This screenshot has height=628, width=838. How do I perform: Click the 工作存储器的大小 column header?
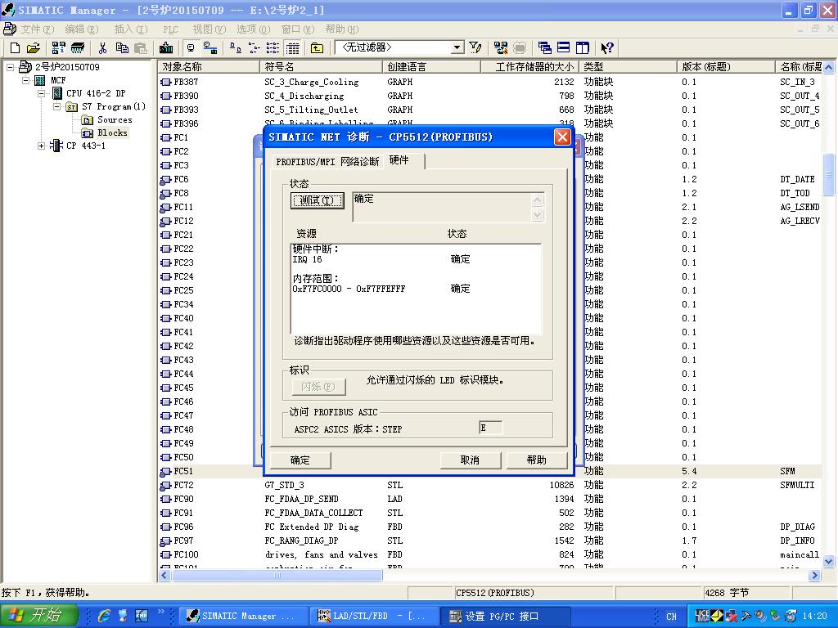coord(530,67)
